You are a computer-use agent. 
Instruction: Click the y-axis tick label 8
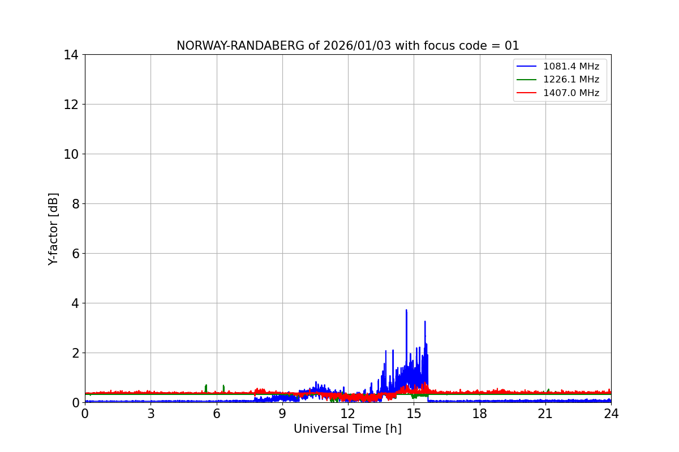75,204
